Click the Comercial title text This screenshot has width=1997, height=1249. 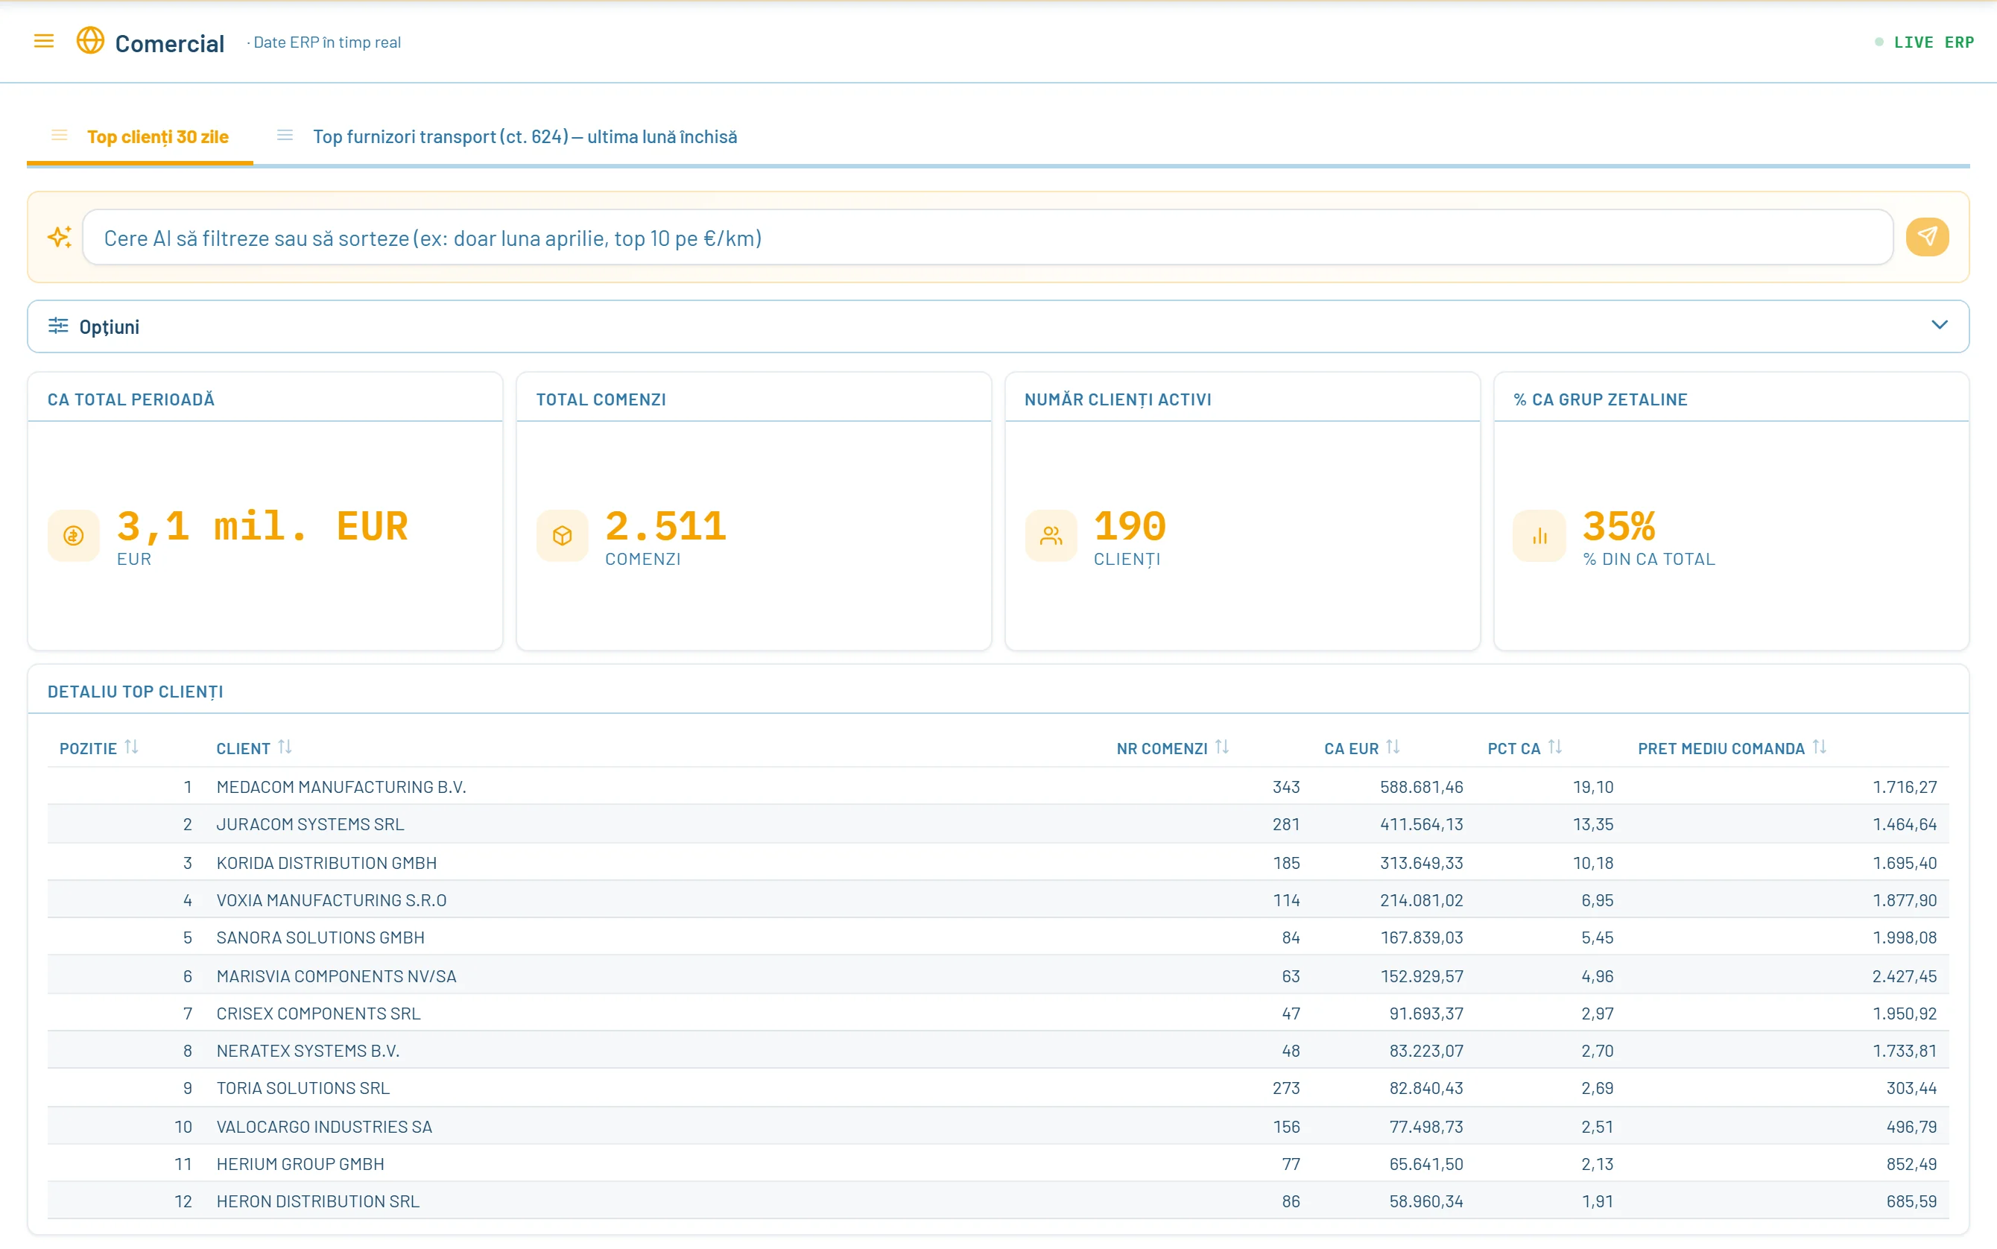click(x=169, y=43)
